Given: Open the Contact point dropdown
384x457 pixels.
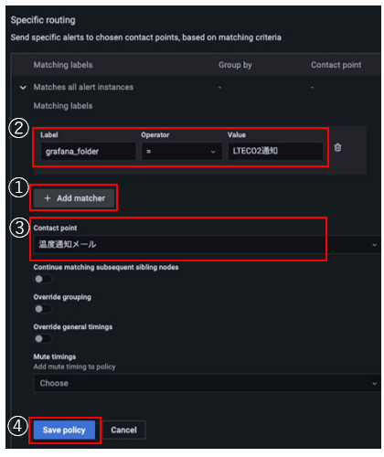Looking at the screenshot, I should click(x=207, y=244).
